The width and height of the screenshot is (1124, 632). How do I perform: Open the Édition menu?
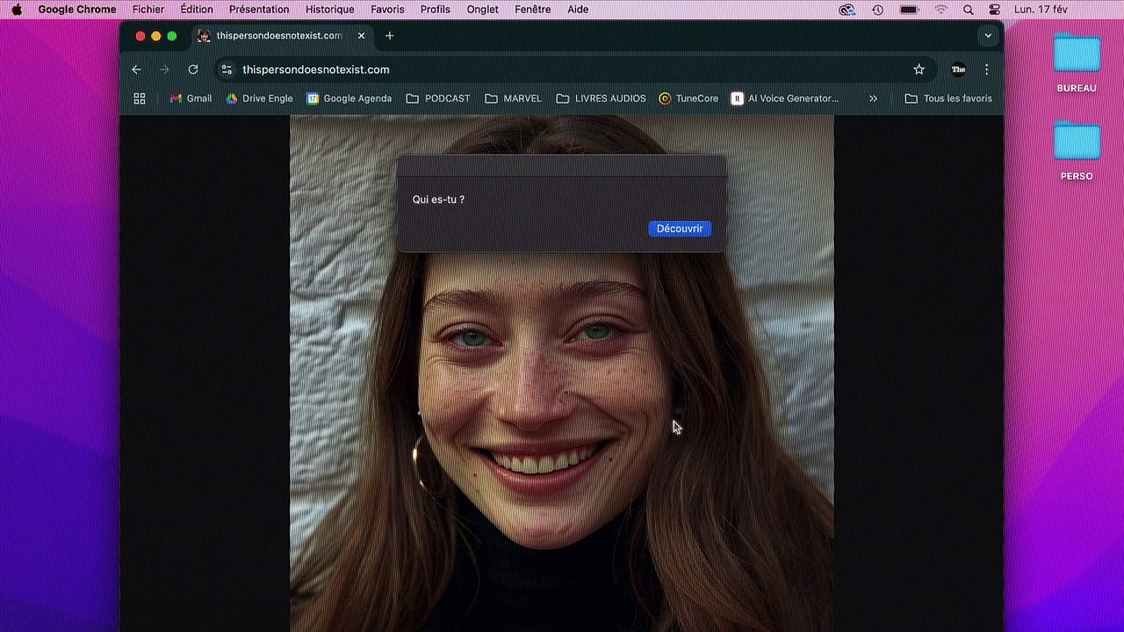pos(197,10)
